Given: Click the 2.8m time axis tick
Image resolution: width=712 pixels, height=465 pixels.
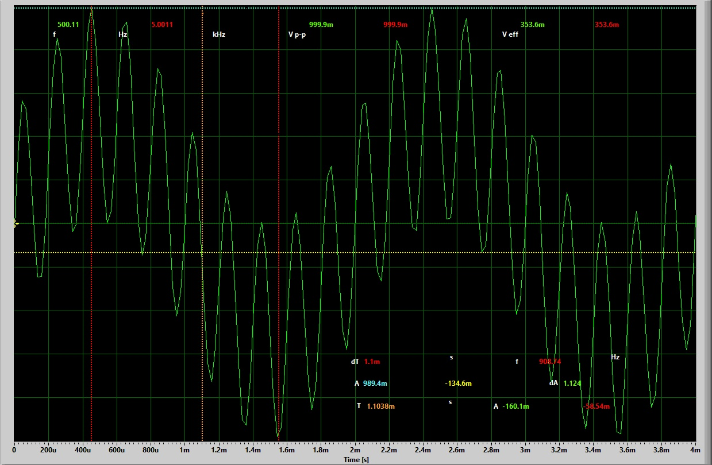Looking at the screenshot, I should pyautogui.click(x=491, y=451).
